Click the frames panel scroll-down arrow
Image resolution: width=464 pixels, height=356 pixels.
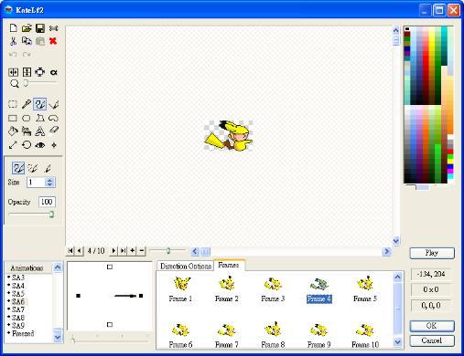[397, 342]
